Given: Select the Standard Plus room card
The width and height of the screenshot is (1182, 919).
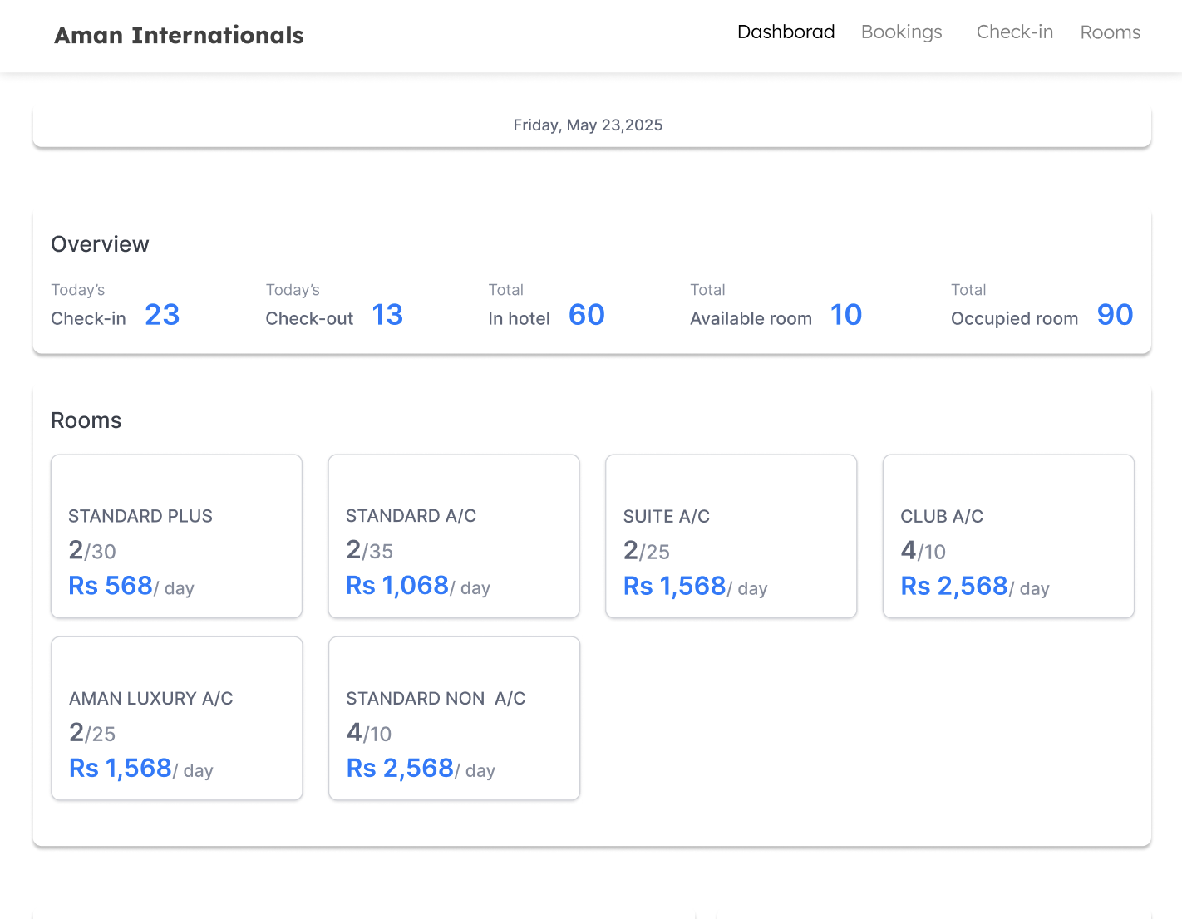Looking at the screenshot, I should pyautogui.click(x=176, y=536).
